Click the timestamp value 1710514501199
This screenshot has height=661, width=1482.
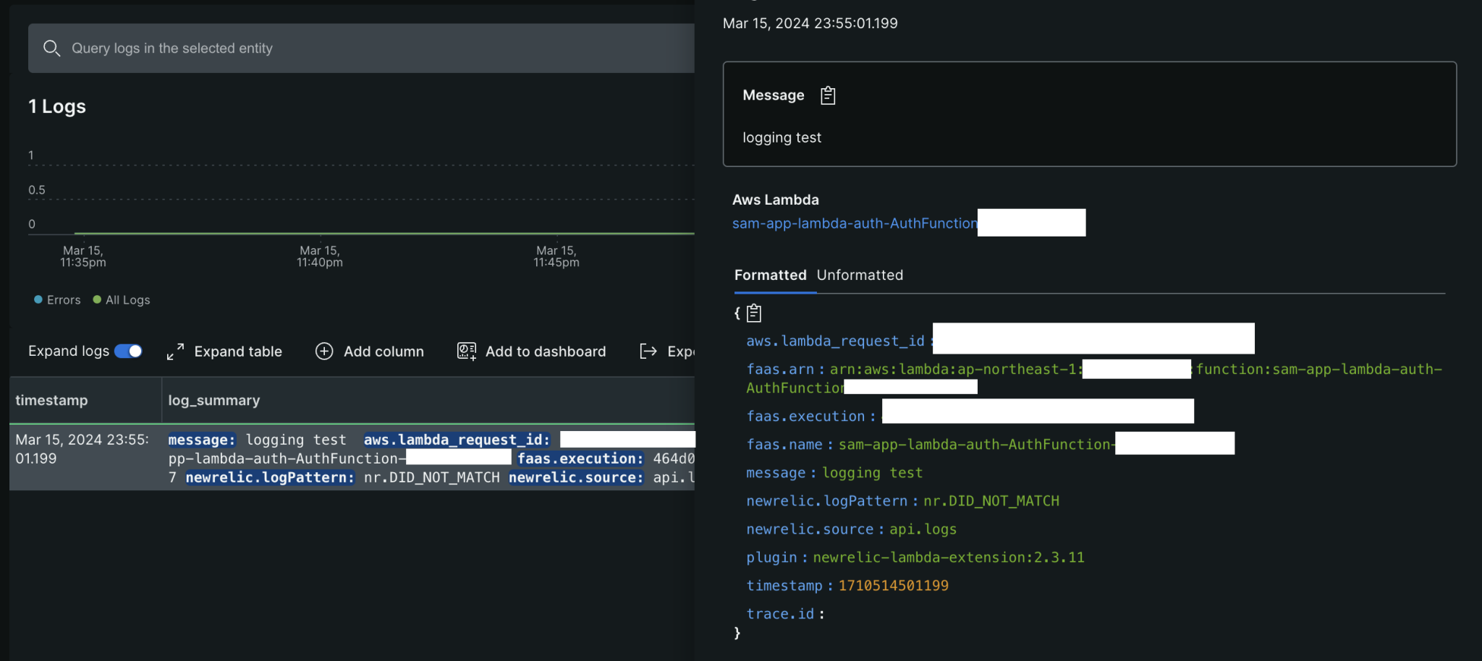tap(894, 586)
